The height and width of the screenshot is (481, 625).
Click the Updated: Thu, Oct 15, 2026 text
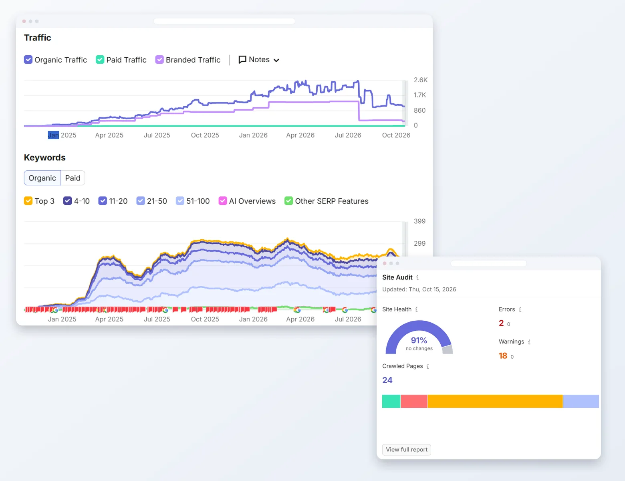[x=419, y=289]
